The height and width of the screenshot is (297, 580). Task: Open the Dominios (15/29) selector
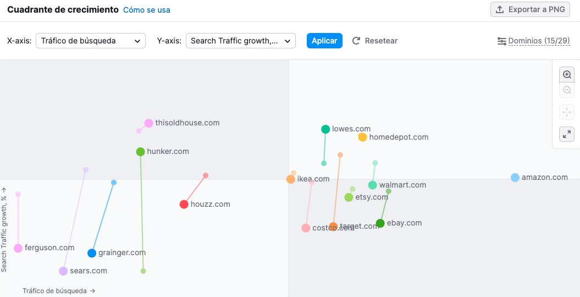(533, 41)
